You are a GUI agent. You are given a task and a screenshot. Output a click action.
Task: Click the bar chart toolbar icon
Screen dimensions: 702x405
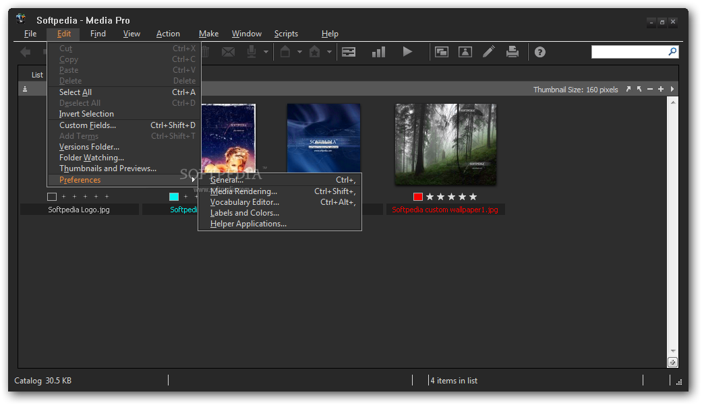pyautogui.click(x=379, y=52)
